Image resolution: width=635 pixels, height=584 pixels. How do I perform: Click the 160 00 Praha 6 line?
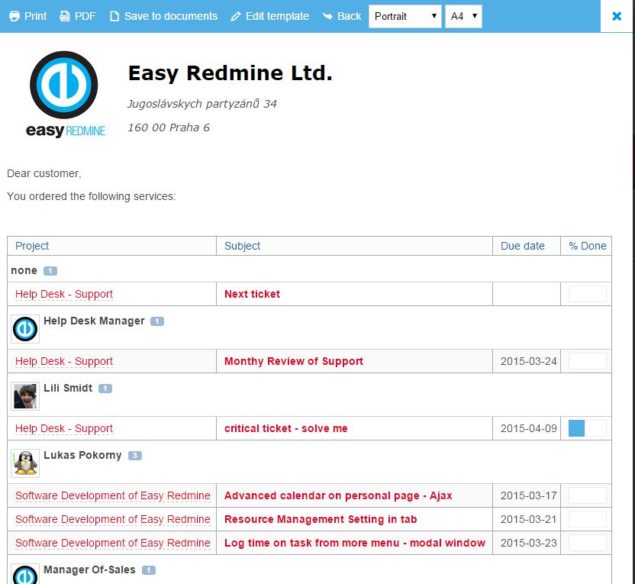click(x=169, y=127)
